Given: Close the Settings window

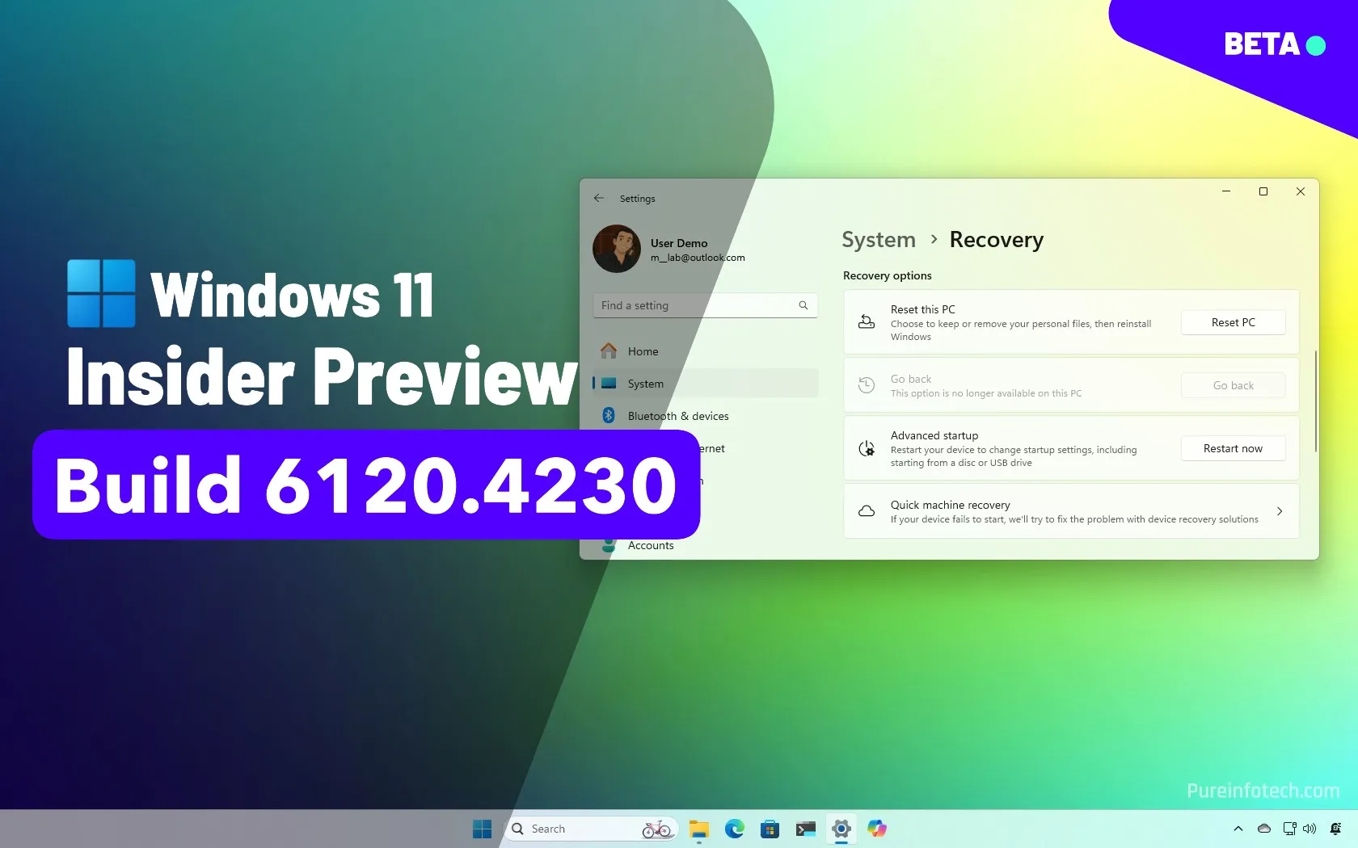Looking at the screenshot, I should point(1301,191).
